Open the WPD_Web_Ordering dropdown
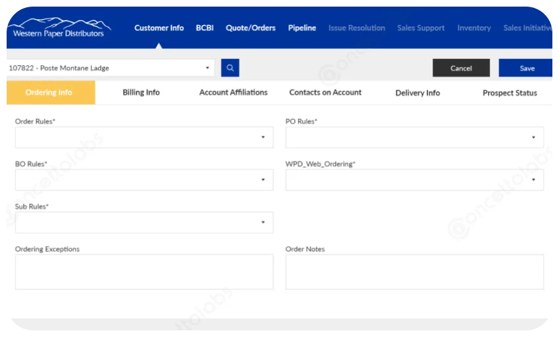The image size is (559, 337). click(415, 180)
